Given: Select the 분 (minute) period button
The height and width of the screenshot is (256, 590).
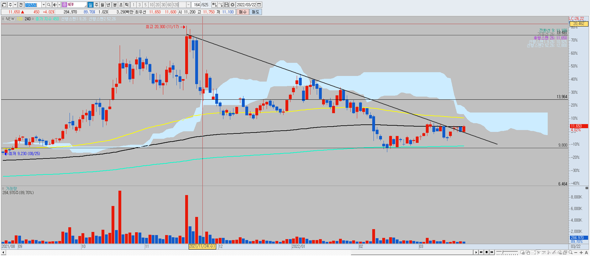Looking at the screenshot, I should pos(115,5).
